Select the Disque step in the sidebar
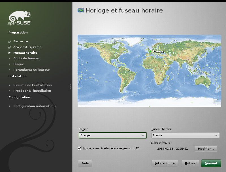This screenshot has width=226, height=172. click(19, 64)
